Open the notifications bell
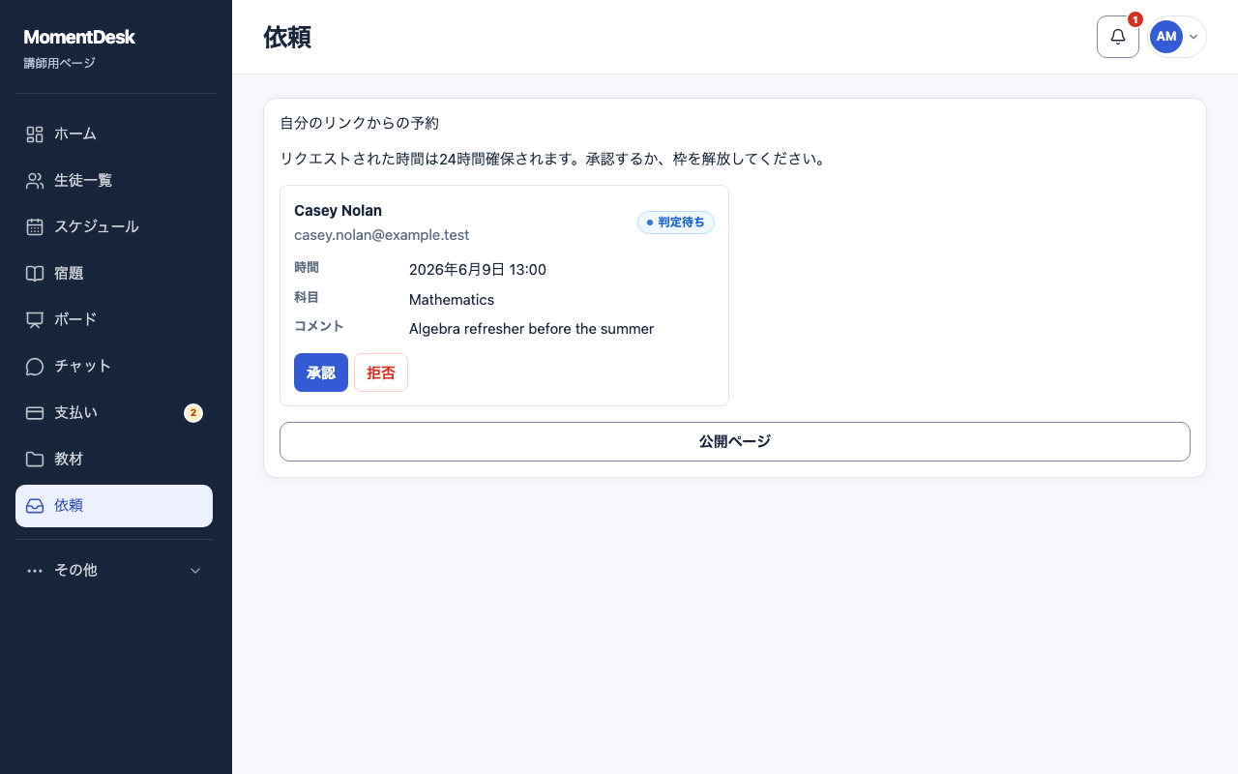The width and height of the screenshot is (1238, 774). click(x=1118, y=37)
